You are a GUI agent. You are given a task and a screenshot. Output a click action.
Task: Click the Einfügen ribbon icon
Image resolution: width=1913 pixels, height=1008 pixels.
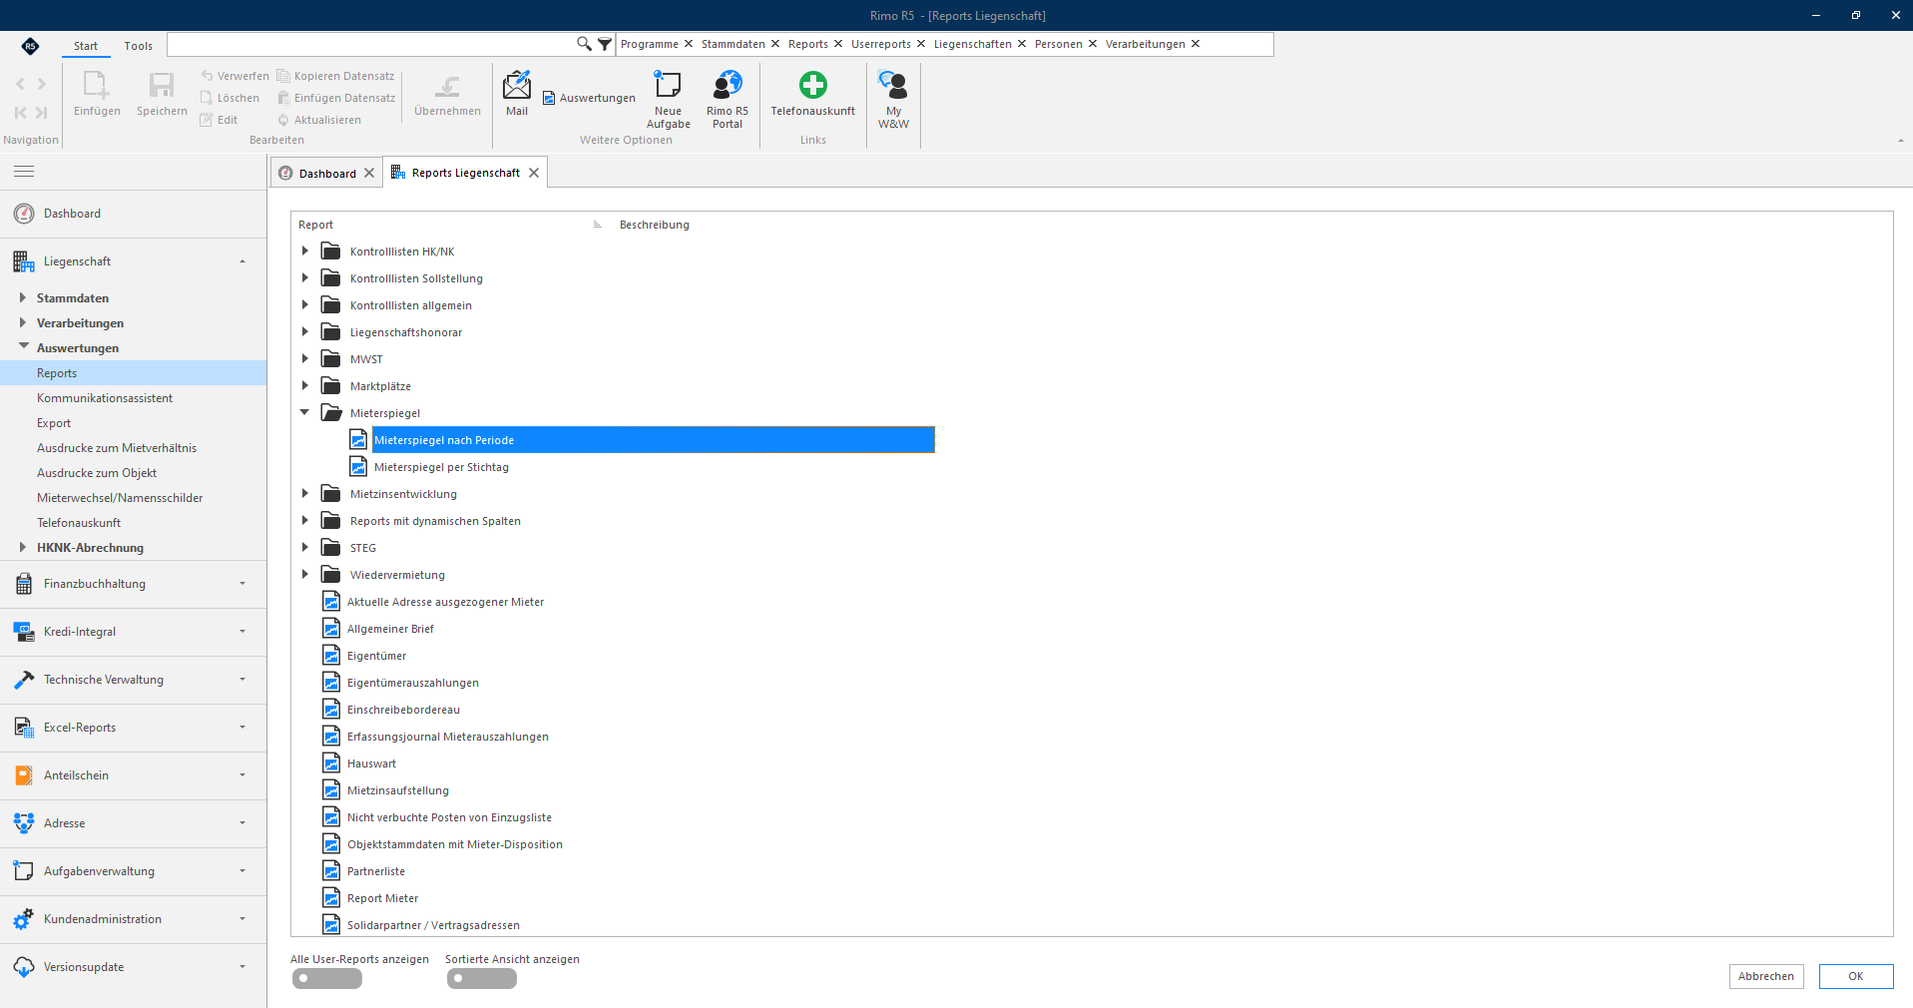[97, 94]
